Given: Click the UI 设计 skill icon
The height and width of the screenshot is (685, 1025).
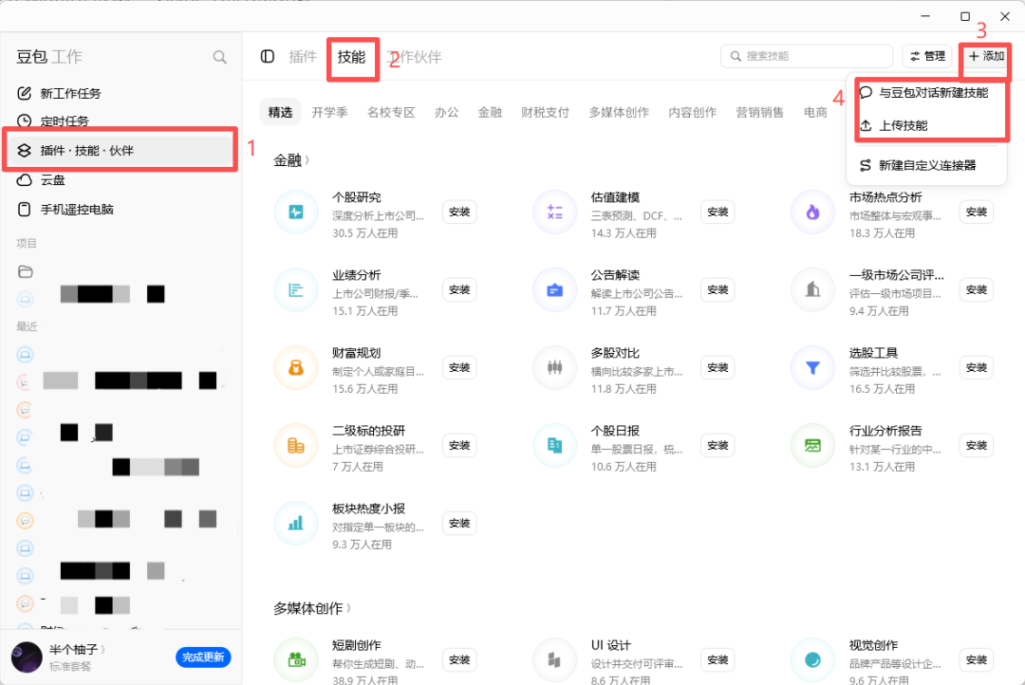Looking at the screenshot, I should click(x=554, y=659).
